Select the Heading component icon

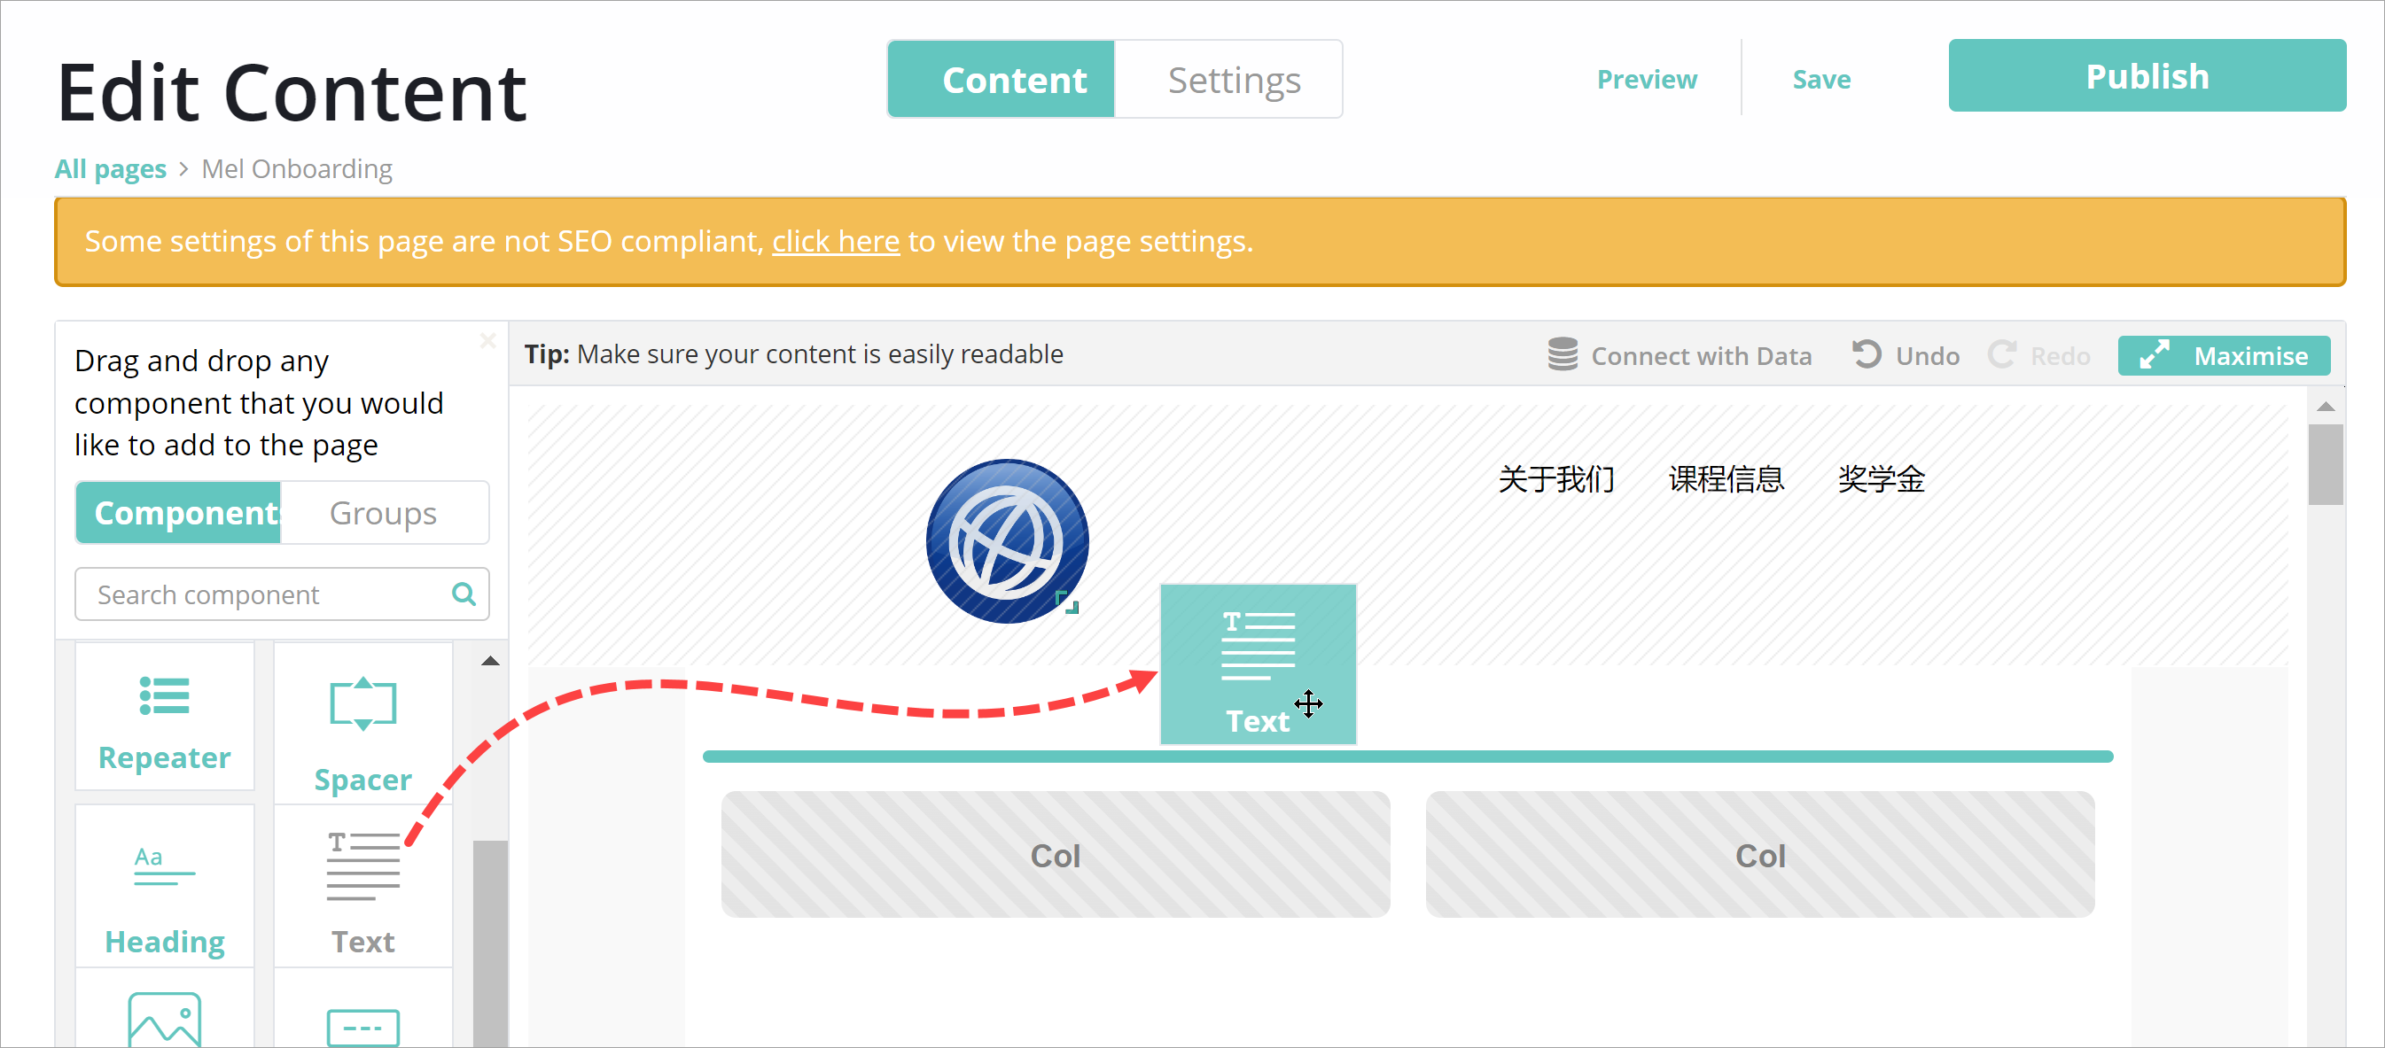pos(164,866)
